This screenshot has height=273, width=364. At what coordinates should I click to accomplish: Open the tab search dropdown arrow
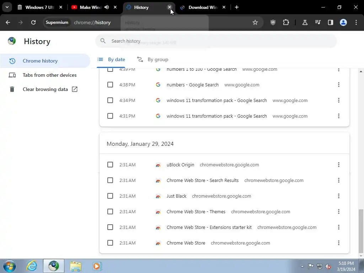click(7, 7)
